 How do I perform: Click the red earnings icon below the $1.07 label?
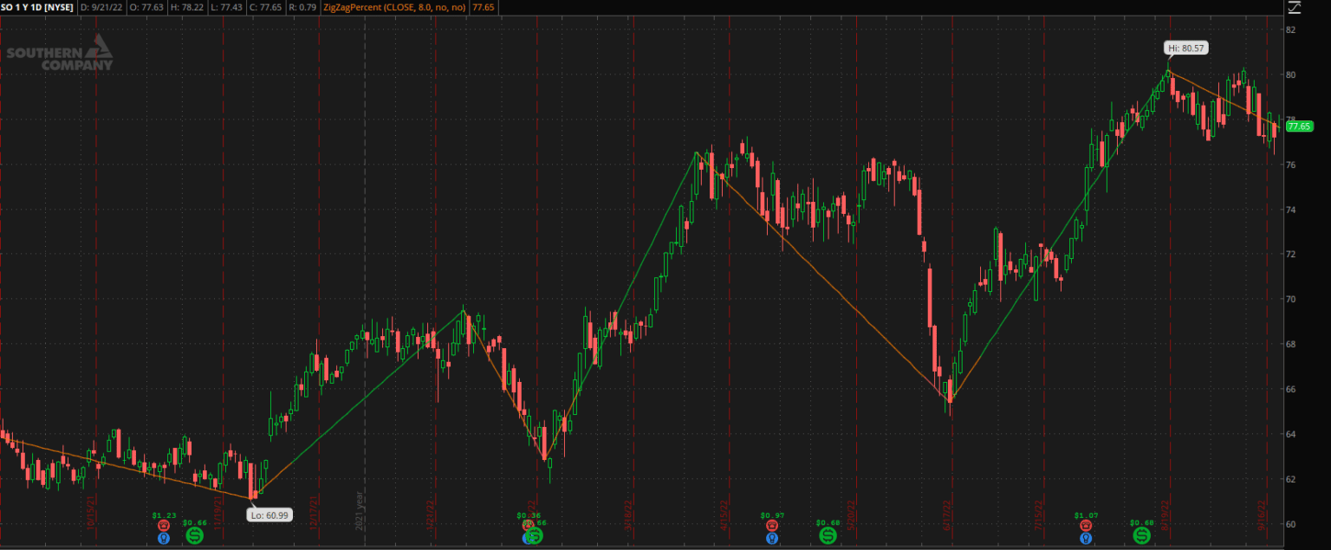[x=1086, y=525]
